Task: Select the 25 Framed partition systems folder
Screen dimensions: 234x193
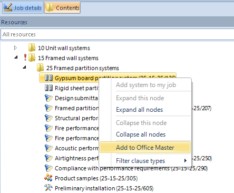Action: (83, 68)
